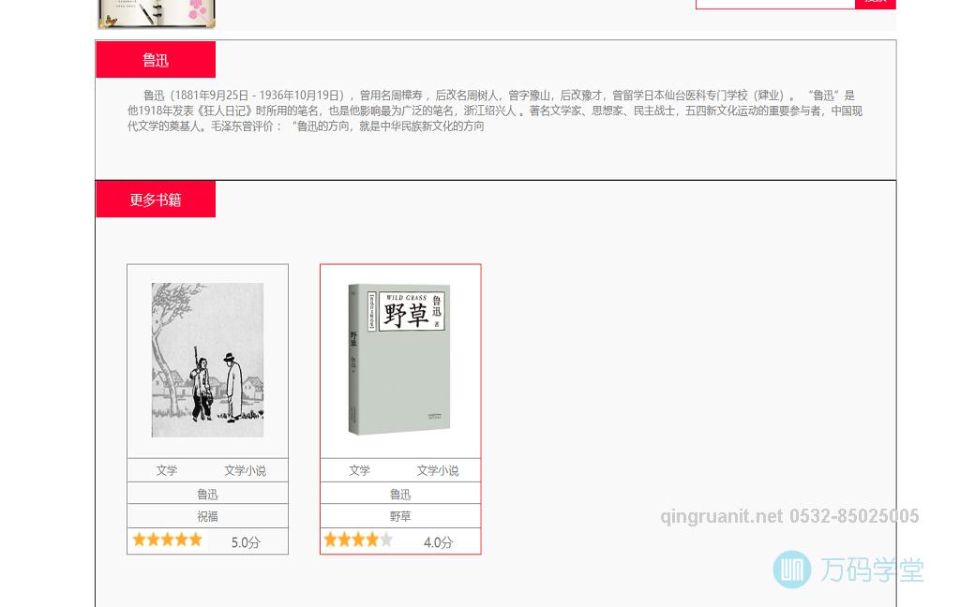Click the fifth gray star of 野草 rating
960x607 pixels.
coord(386,540)
